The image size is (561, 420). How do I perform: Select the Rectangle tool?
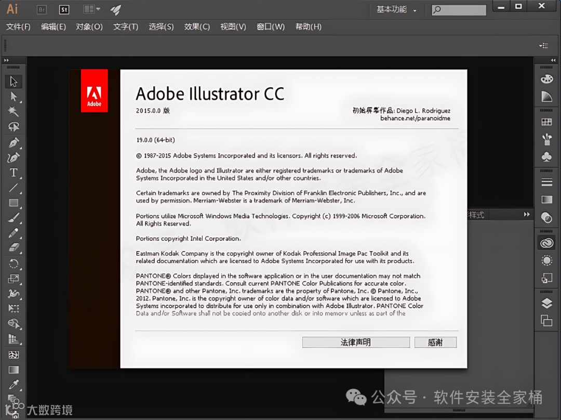[x=14, y=203]
